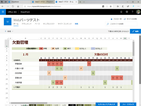Click the blue 編集 edit page button
This screenshot has height=106, width=141.
[x=135, y=31]
